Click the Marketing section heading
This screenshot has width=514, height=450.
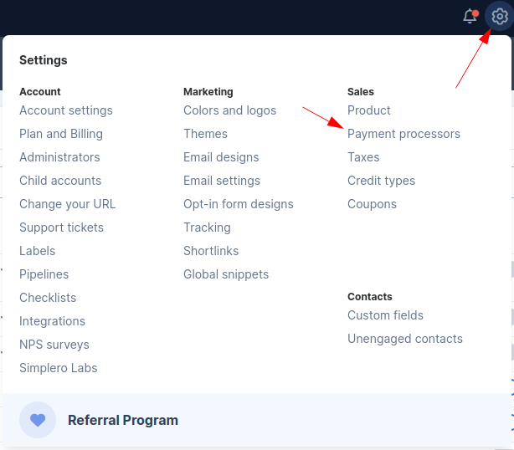point(208,92)
